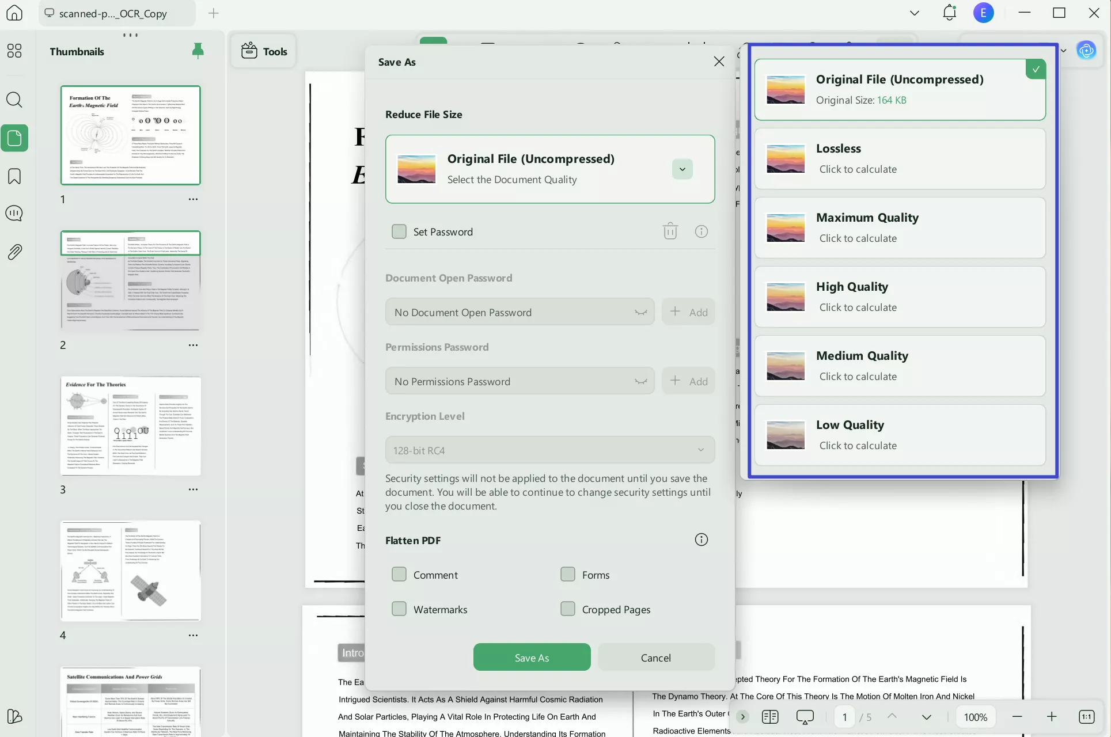1111x737 pixels.
Task: Open a new document tab
Action: click(214, 13)
